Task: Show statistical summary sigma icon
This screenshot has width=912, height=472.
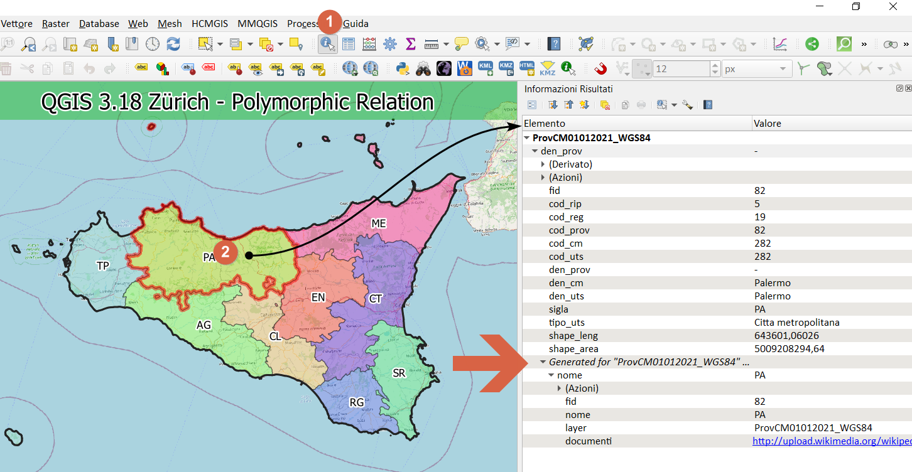Action: [411, 44]
